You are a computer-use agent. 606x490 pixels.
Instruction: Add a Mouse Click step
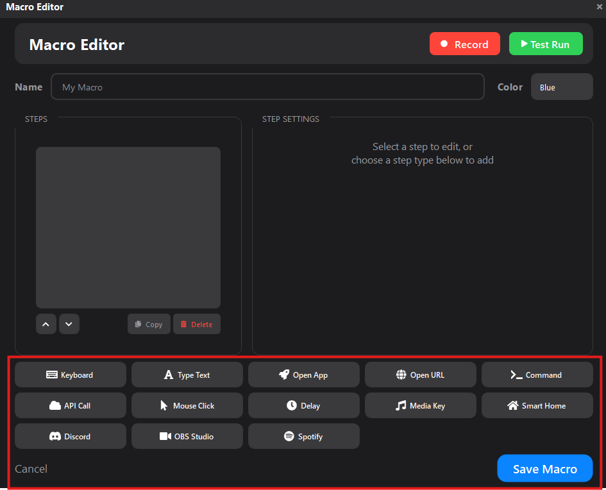click(187, 405)
